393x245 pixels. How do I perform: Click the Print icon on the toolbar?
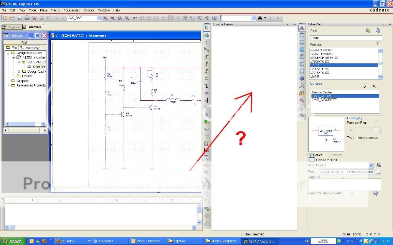coord(27,18)
